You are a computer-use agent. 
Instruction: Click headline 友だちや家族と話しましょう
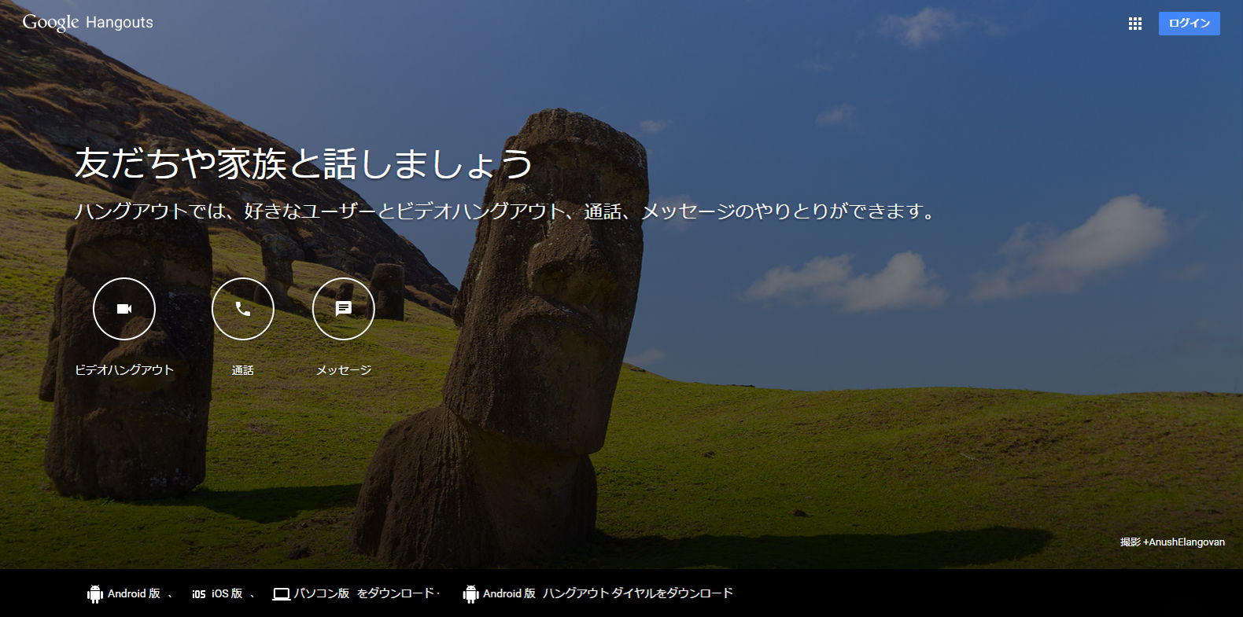click(304, 163)
